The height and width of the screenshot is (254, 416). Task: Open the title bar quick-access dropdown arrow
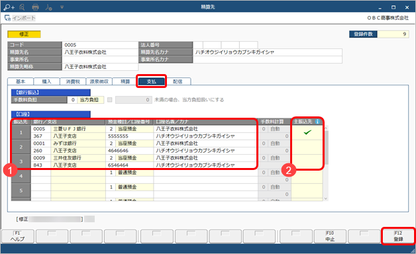coord(62,7)
